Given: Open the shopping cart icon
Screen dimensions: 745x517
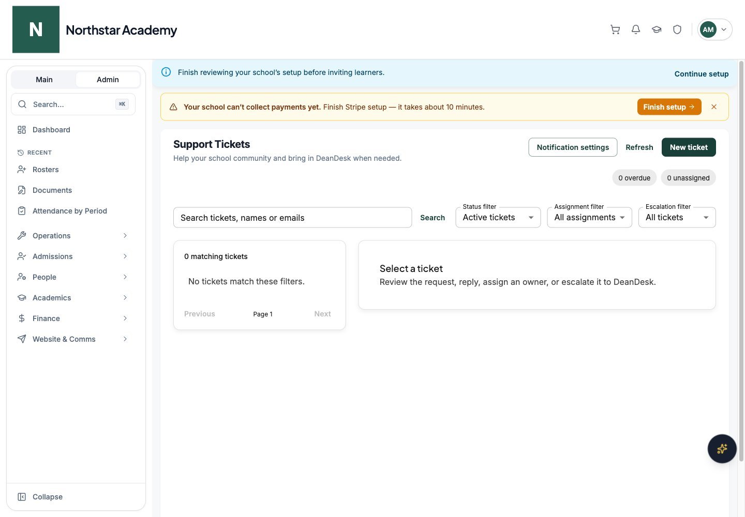Looking at the screenshot, I should 615,29.
